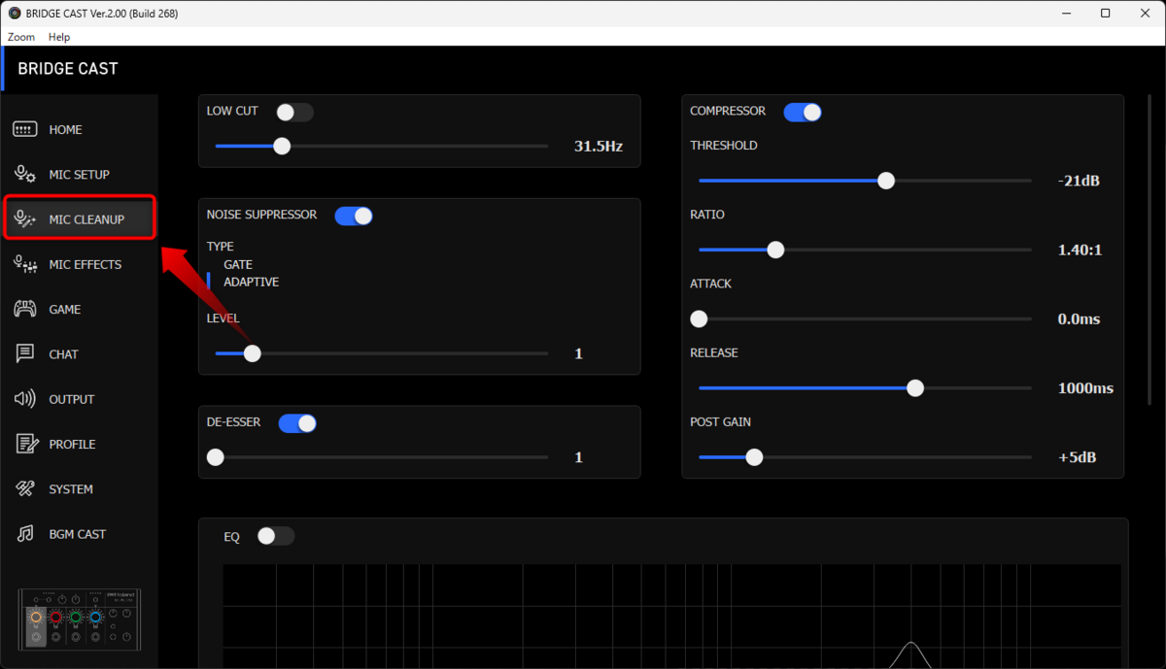Viewport: 1166px width, 669px height.
Task: Open the MIC SETUP page label
Action: [x=80, y=175]
